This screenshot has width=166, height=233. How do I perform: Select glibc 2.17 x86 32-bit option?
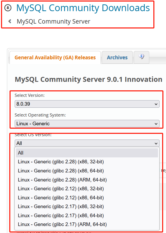tap(61, 207)
